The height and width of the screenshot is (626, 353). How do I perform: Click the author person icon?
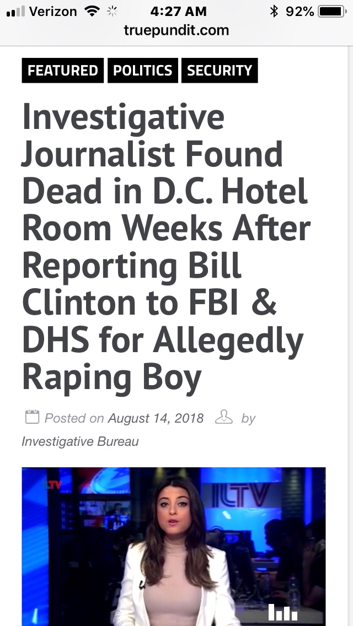pyautogui.click(x=223, y=417)
